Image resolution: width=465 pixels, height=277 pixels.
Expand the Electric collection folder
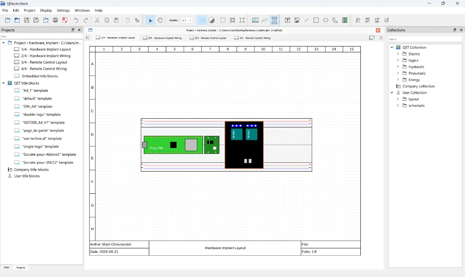[x=398, y=54]
